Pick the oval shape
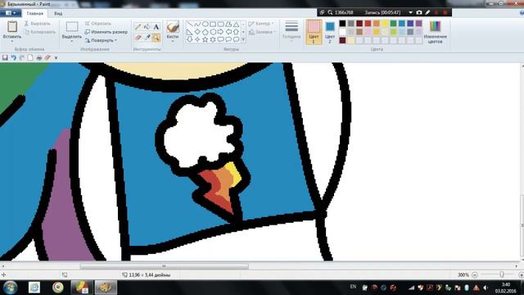524x295 pixels. [206, 24]
